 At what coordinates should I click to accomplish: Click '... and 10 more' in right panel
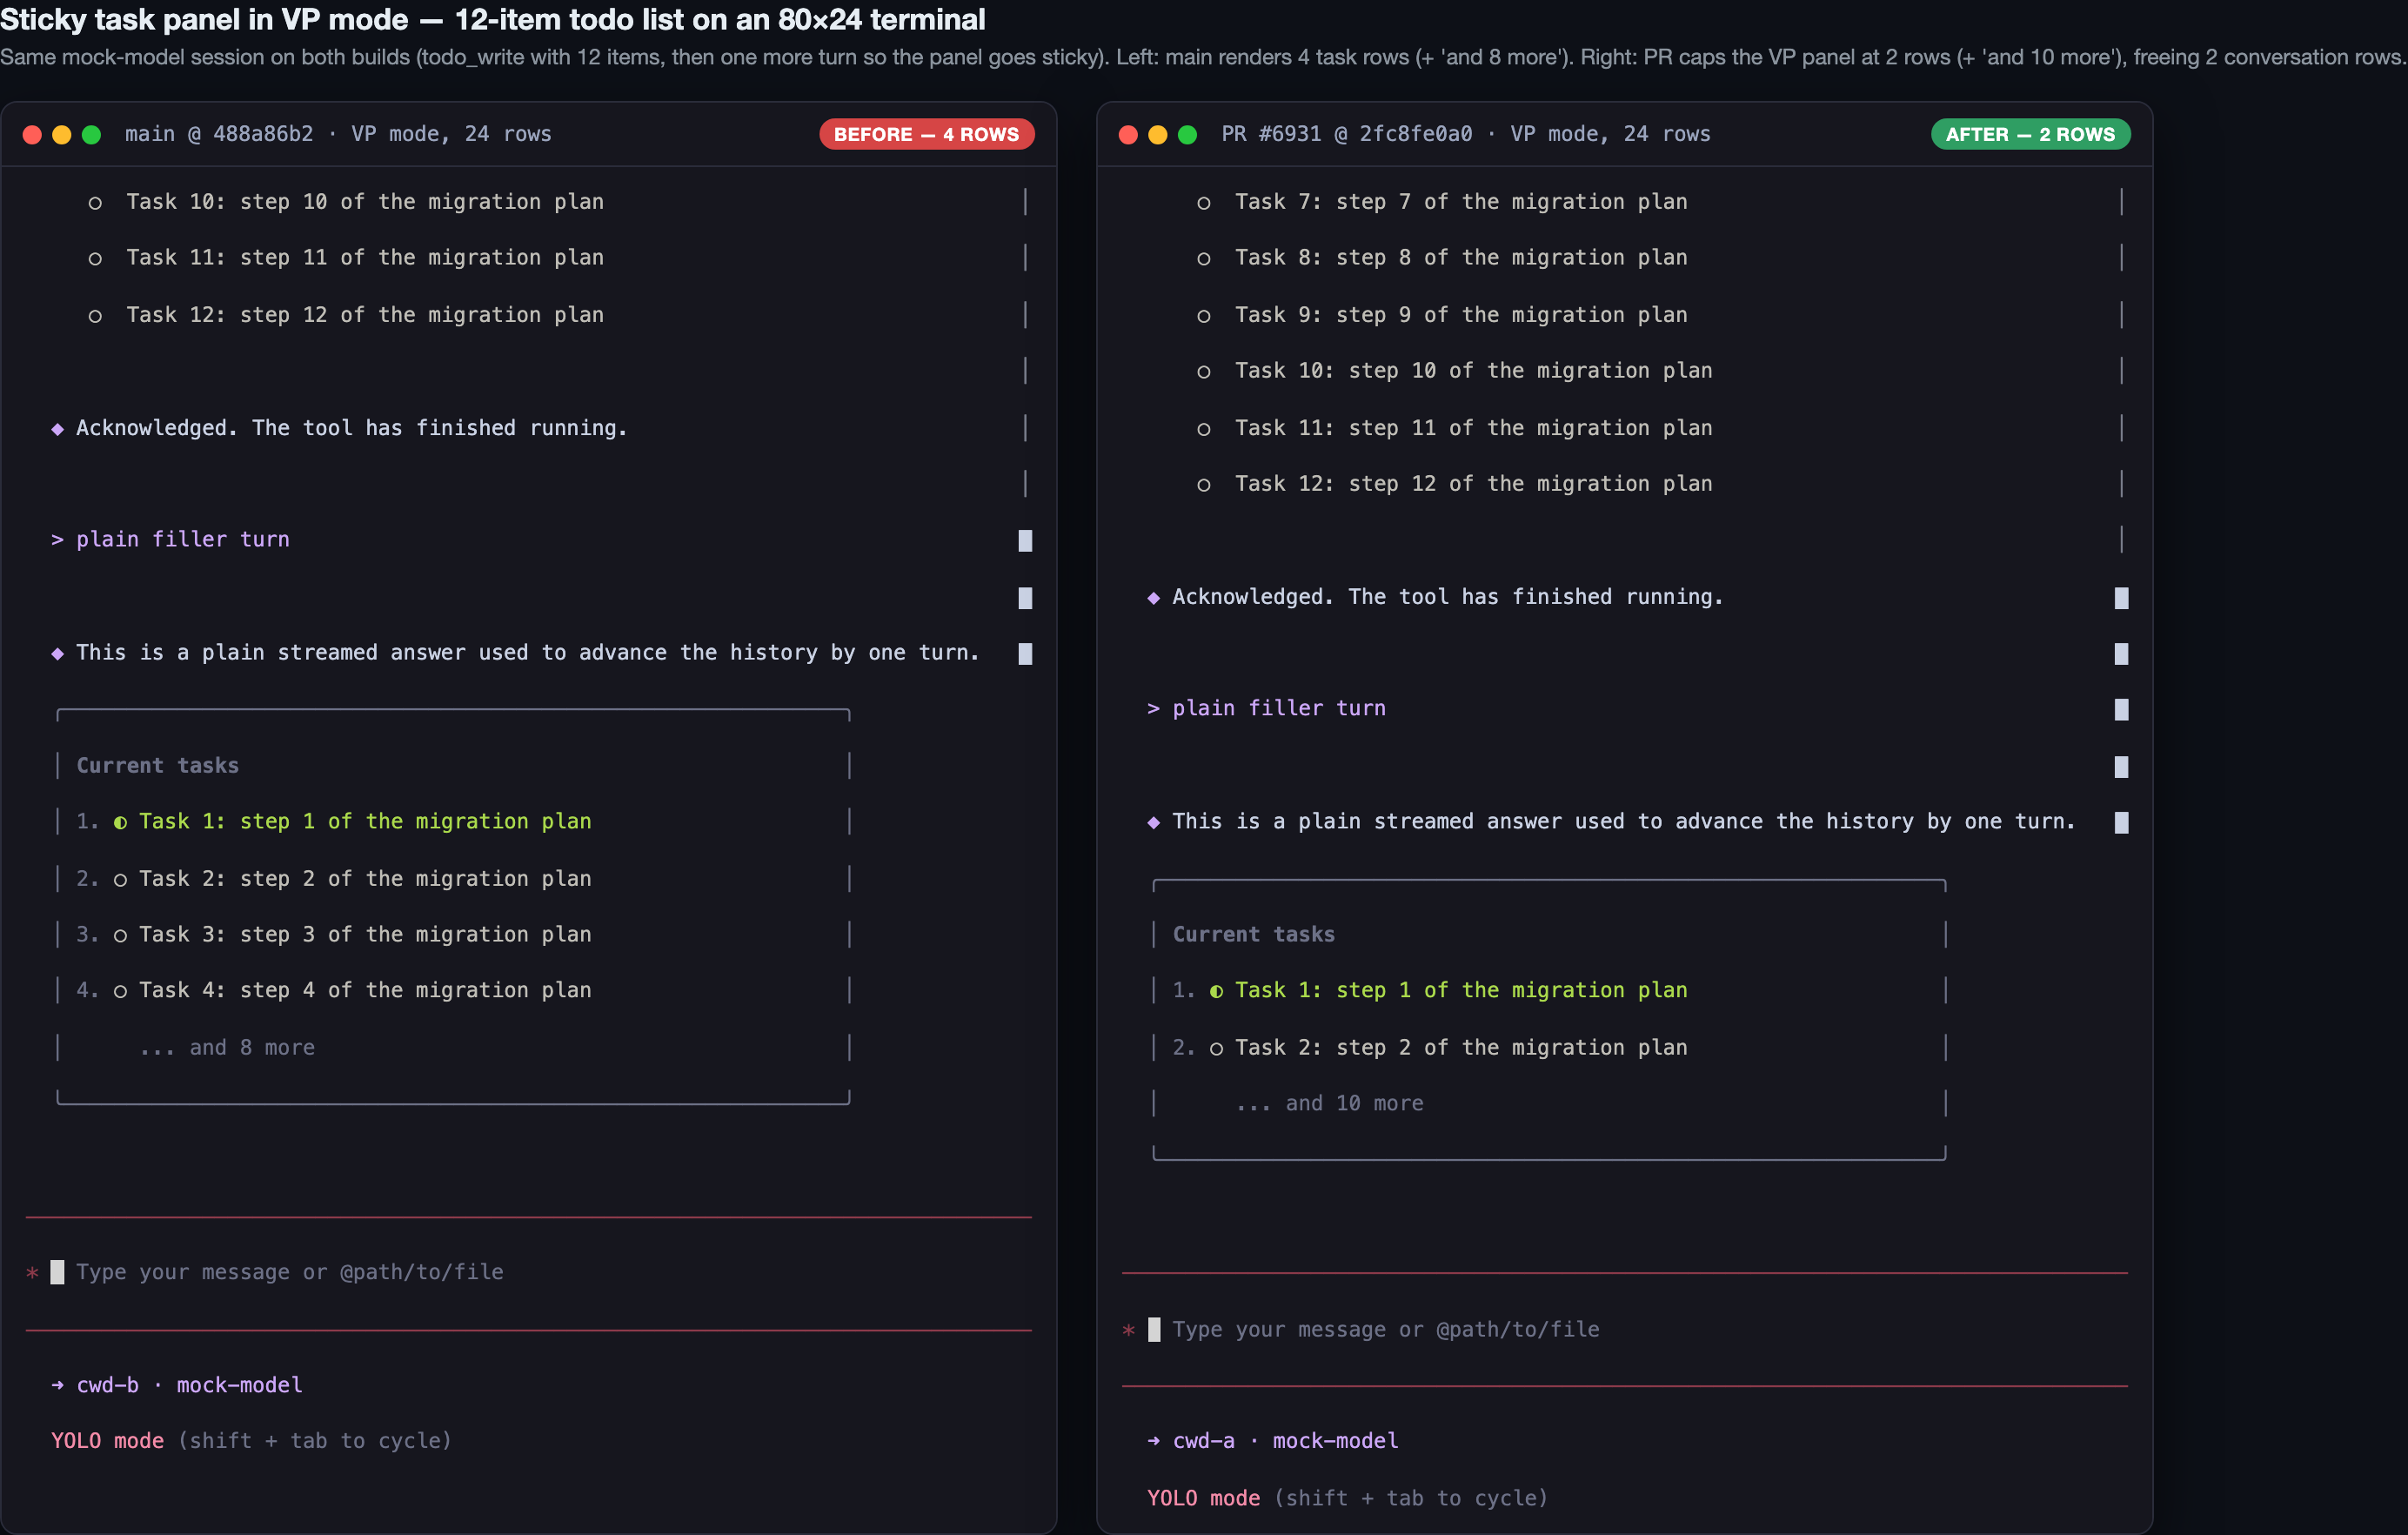click(x=1330, y=1103)
